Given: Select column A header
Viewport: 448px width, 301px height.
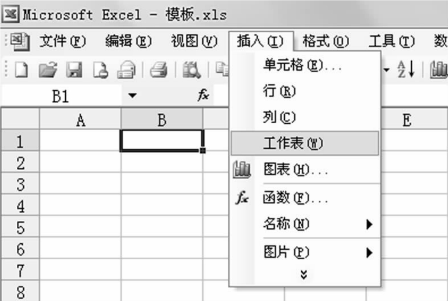Looking at the screenshot, I should (80, 120).
